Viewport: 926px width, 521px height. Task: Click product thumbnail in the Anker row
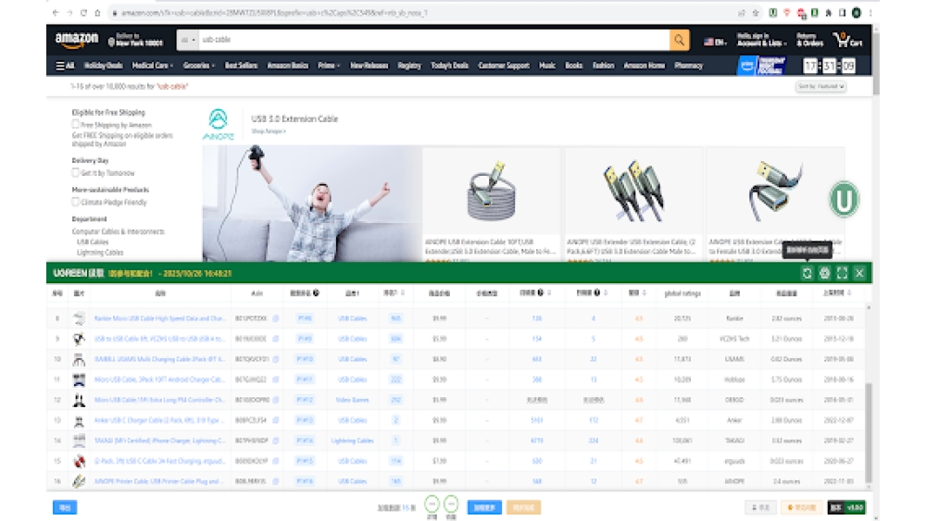(x=79, y=421)
